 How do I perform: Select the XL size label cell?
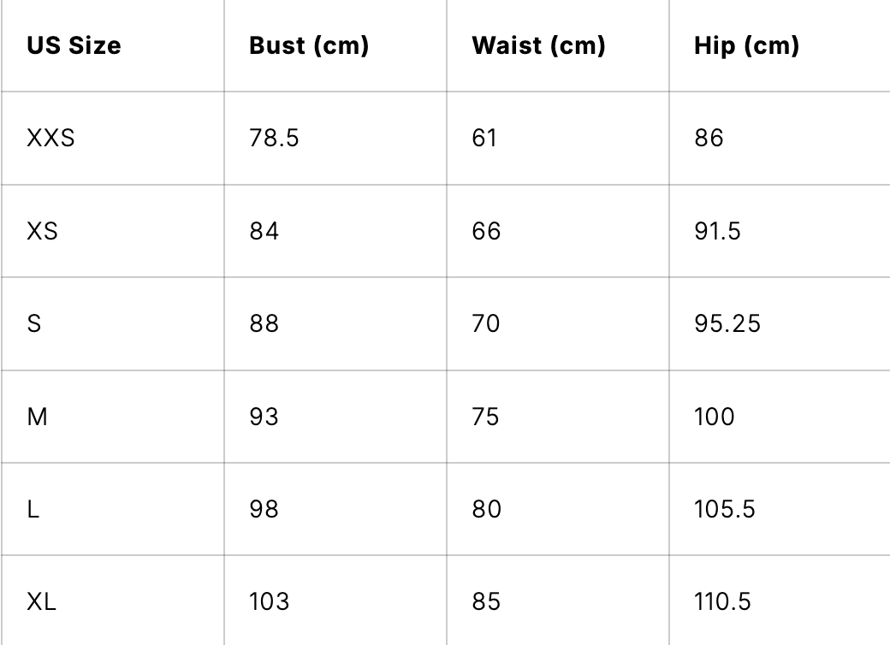[41, 602]
